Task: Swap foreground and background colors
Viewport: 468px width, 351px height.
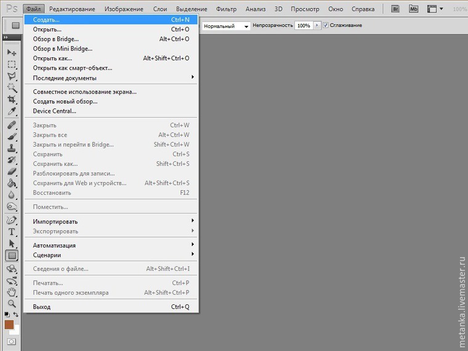Action: coord(17,315)
